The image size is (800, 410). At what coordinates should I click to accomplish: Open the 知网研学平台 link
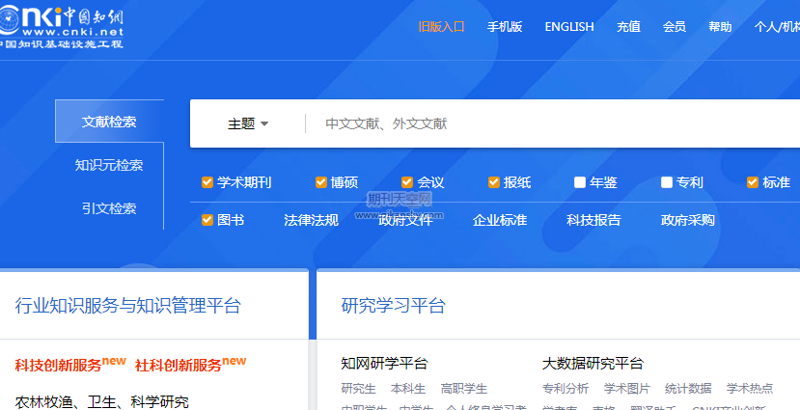click(384, 364)
